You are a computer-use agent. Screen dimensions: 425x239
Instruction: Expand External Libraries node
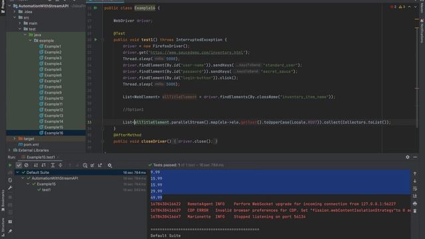(10, 150)
